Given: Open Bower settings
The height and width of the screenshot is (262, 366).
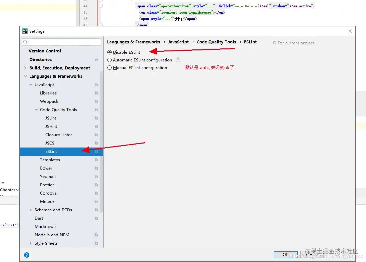Looking at the screenshot, I should [46, 168].
